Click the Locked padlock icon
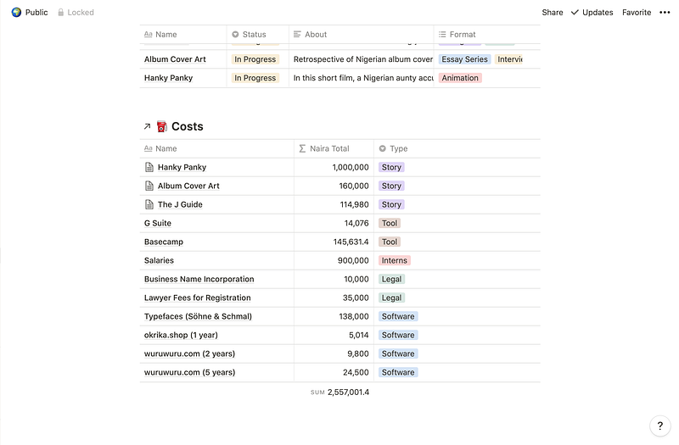679x445 pixels. tap(61, 13)
